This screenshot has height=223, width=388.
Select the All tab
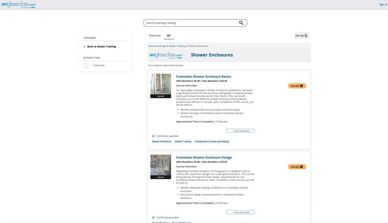[169, 36]
